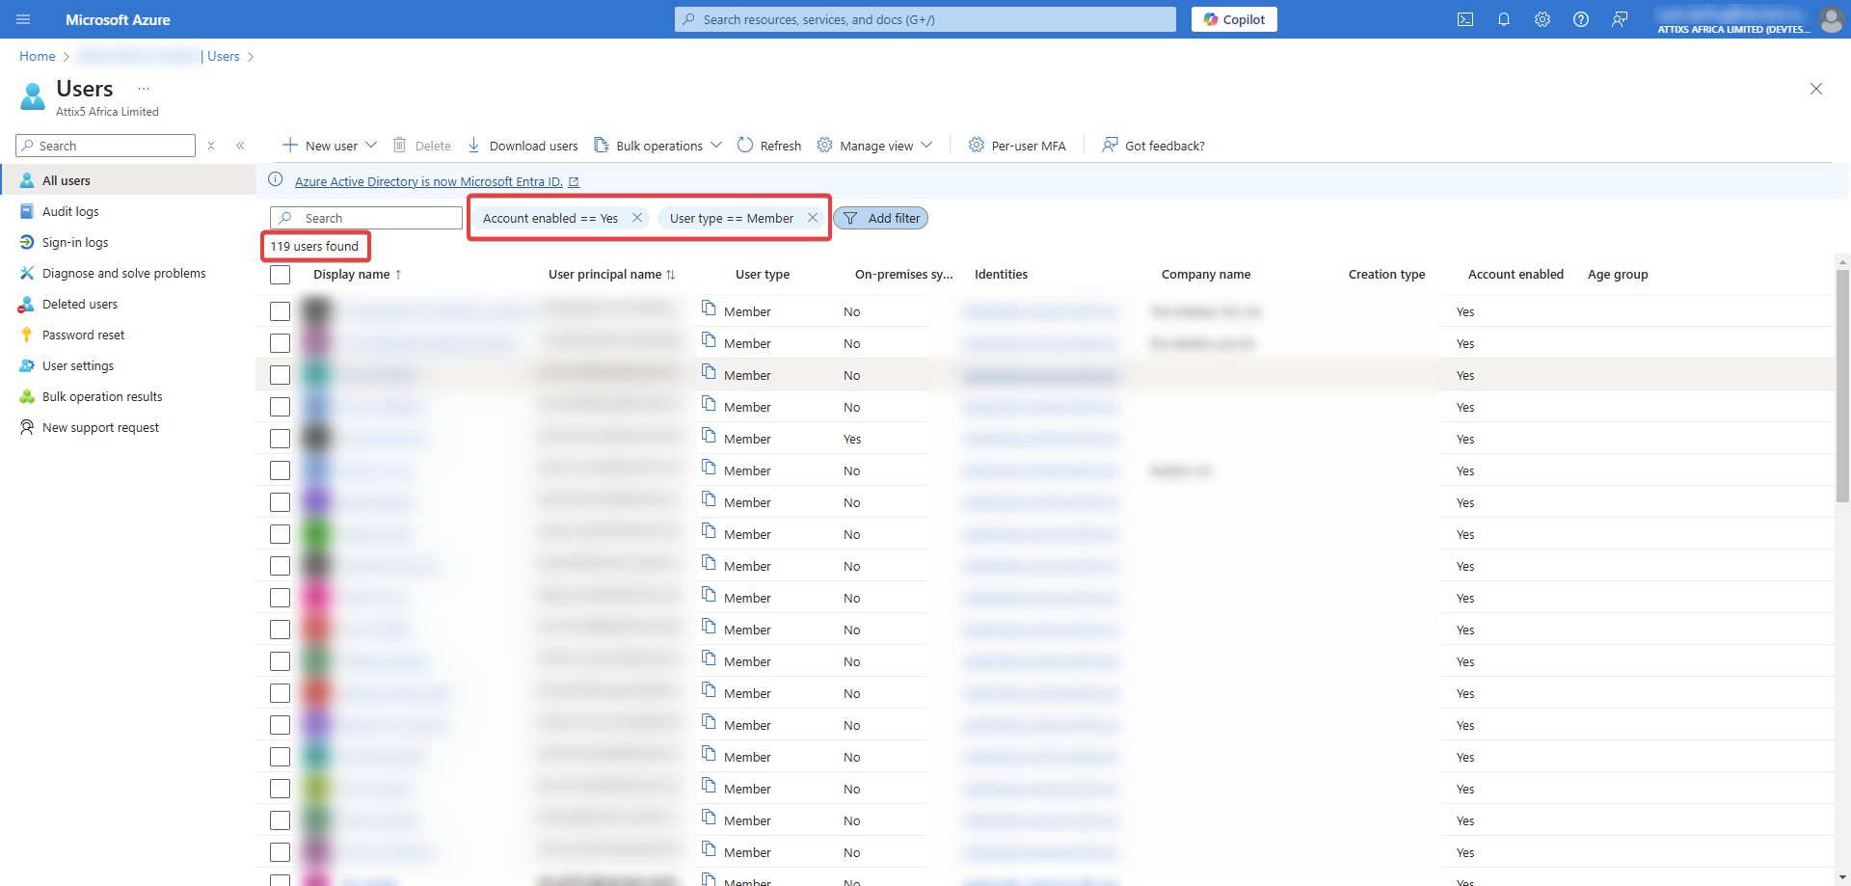
Task: Open Bulk operation results
Action: pyautogui.click(x=102, y=396)
